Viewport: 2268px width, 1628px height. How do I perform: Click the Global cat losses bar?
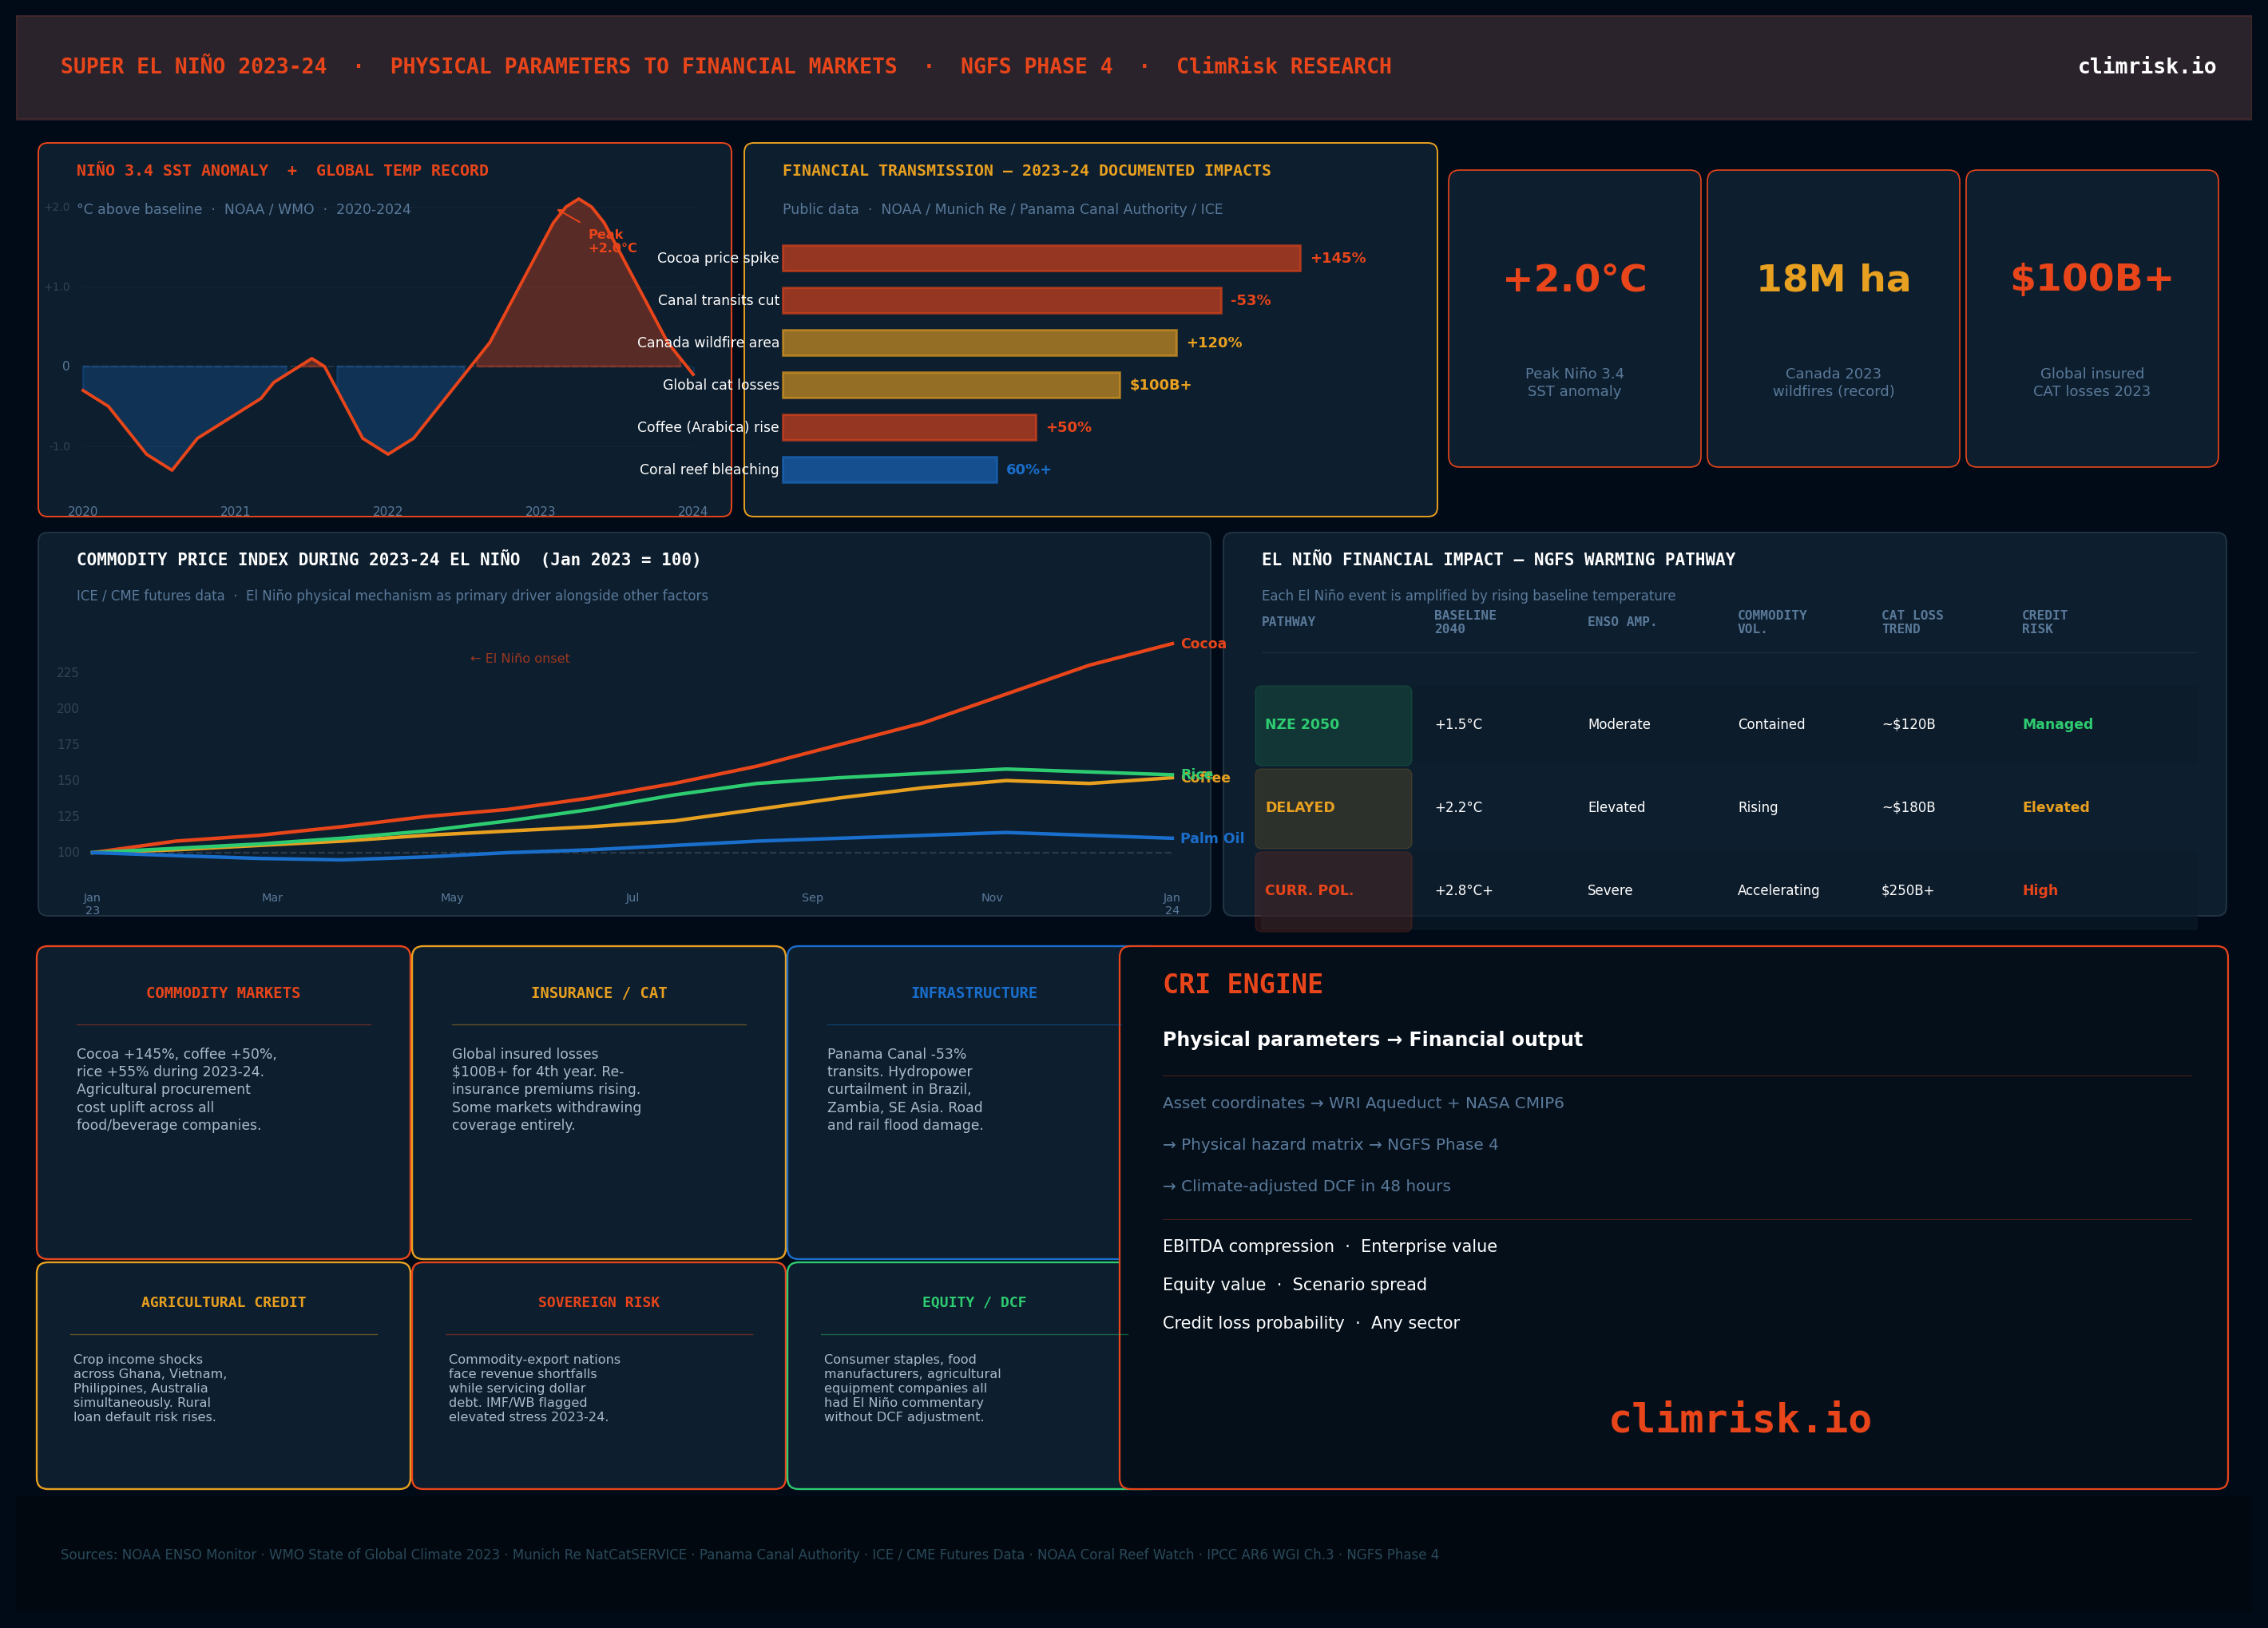951,385
